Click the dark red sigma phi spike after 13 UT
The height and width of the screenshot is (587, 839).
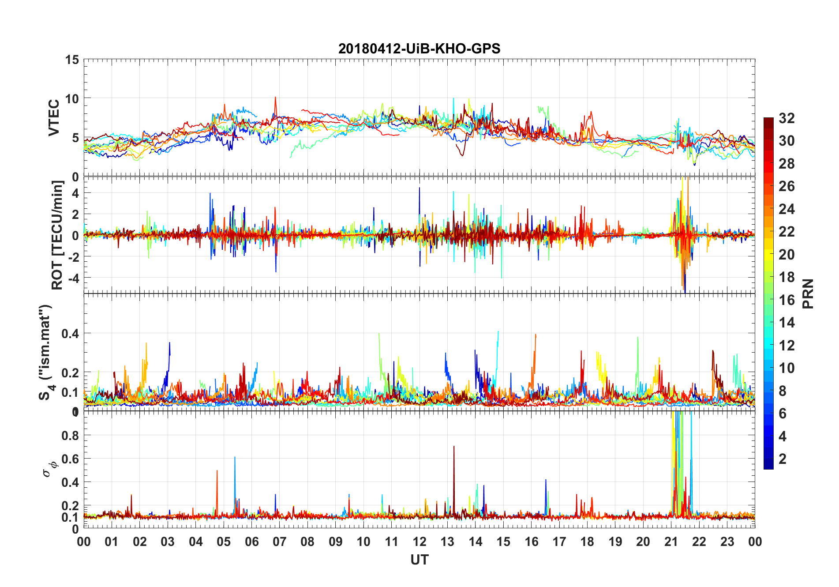point(454,480)
